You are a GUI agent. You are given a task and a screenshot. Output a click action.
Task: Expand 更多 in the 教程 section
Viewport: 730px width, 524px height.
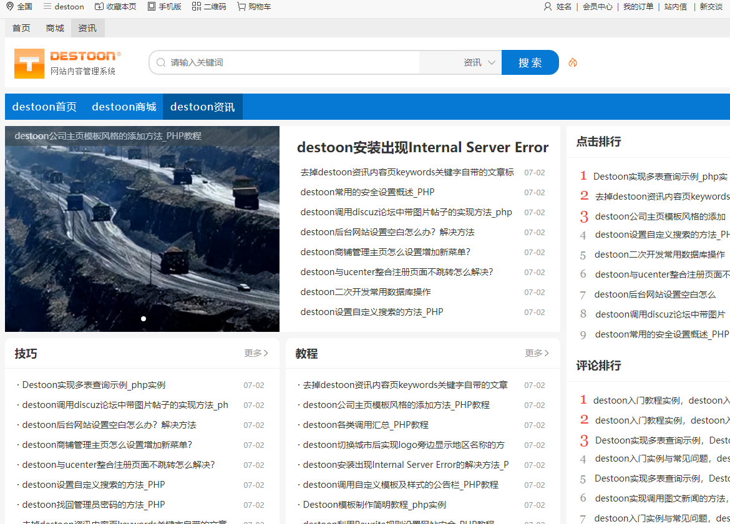(537, 353)
